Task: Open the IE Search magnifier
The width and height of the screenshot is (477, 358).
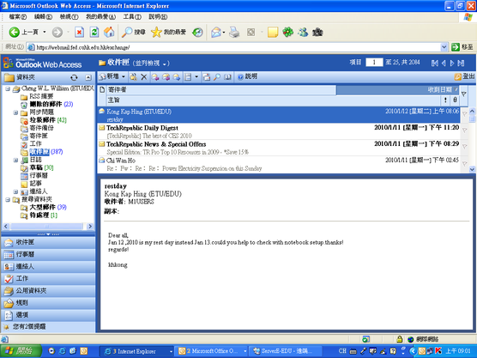Action: [x=127, y=32]
